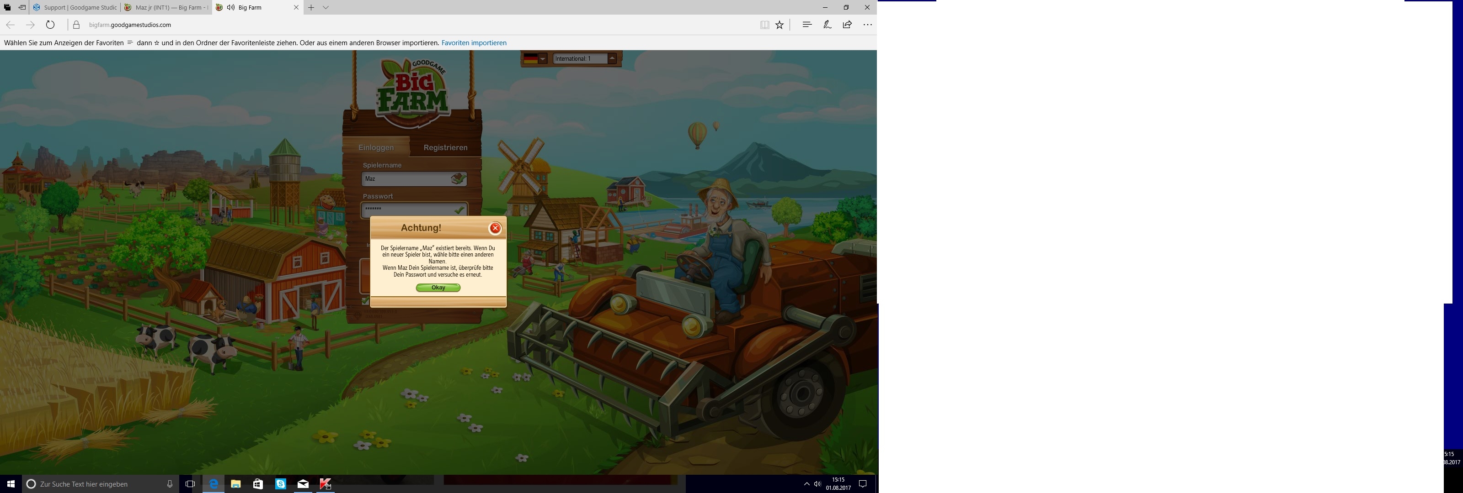This screenshot has width=1463, height=493.
Task: Click the Favoriten importieren link
Action: (x=474, y=42)
